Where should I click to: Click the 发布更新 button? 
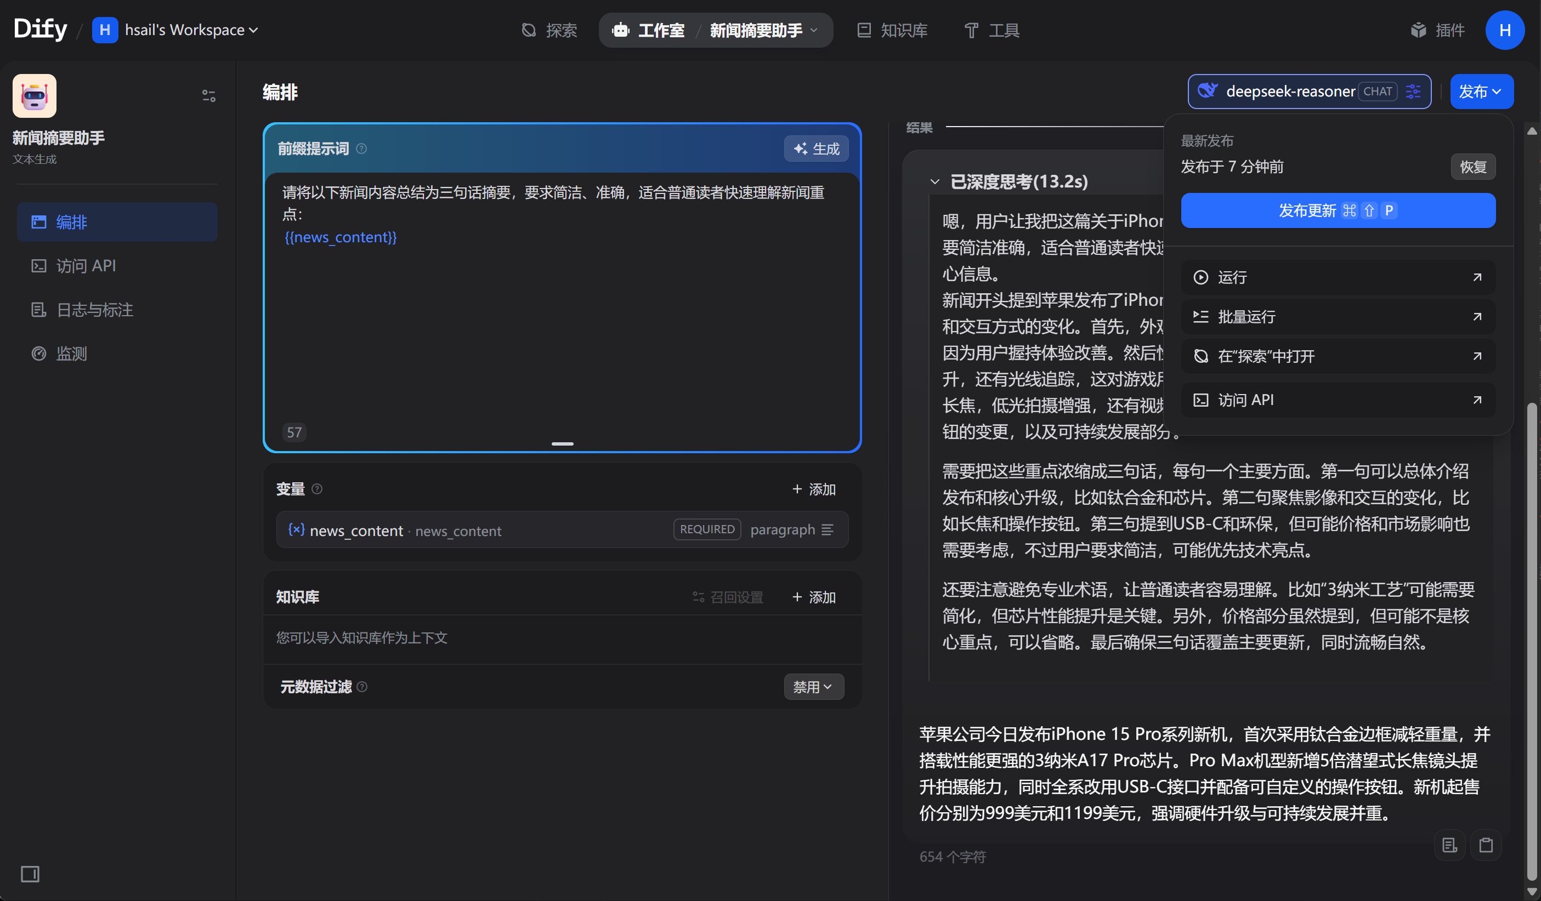tap(1338, 211)
